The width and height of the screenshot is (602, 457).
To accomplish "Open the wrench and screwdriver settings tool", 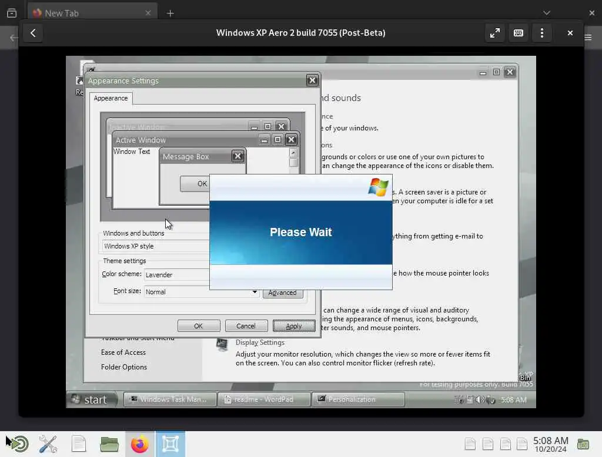I will click(48, 444).
